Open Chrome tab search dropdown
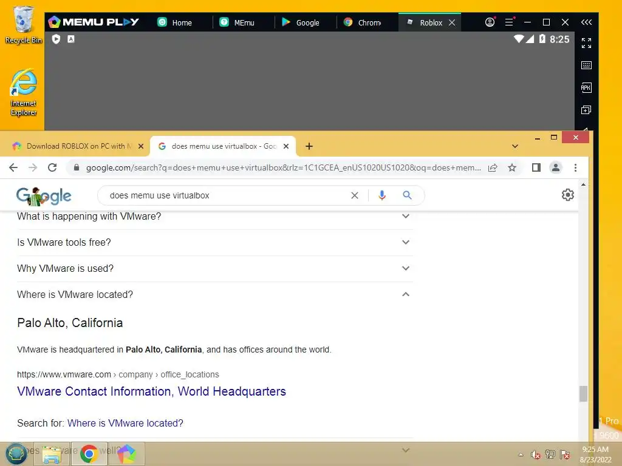This screenshot has height=466, width=622. (x=515, y=146)
